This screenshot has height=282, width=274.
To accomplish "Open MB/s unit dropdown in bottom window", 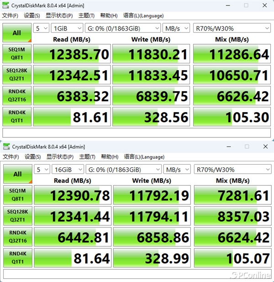I will tap(177, 169).
